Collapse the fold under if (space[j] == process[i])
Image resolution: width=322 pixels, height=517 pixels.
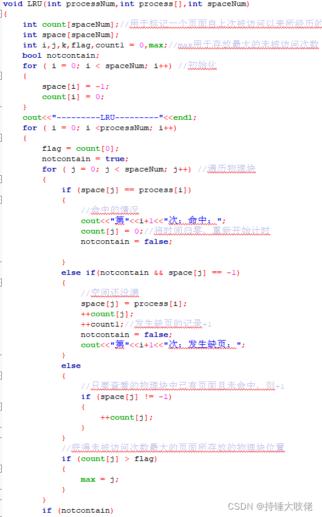click(x=1, y=200)
